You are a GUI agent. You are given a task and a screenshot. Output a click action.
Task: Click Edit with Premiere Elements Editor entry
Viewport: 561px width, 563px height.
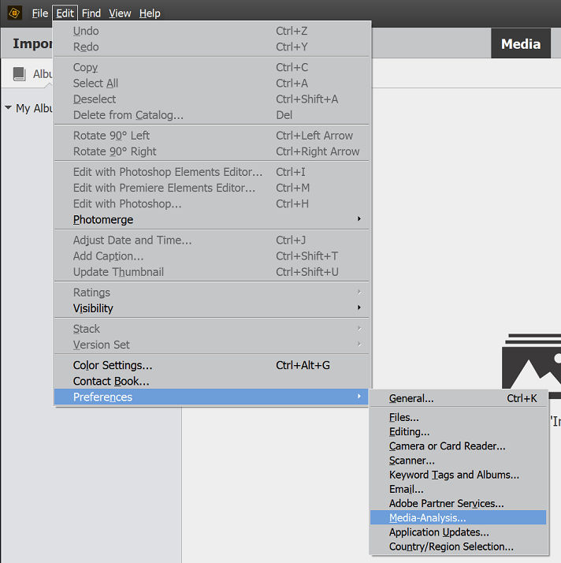(x=211, y=188)
